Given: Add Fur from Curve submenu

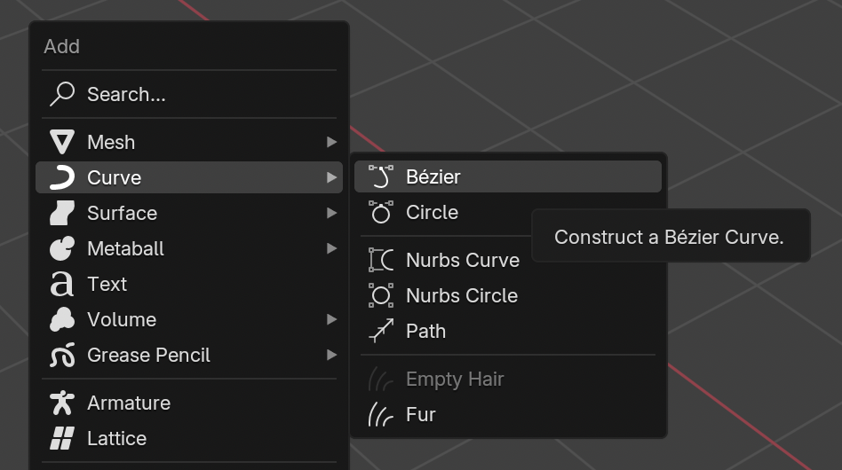Looking at the screenshot, I should 508,414.
